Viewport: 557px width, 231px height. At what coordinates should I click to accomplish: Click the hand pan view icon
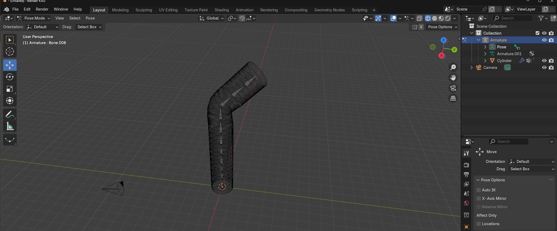(453, 78)
